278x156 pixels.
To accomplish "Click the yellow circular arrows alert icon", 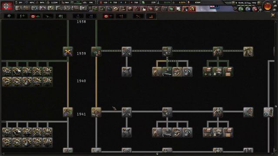I will point(193,9).
